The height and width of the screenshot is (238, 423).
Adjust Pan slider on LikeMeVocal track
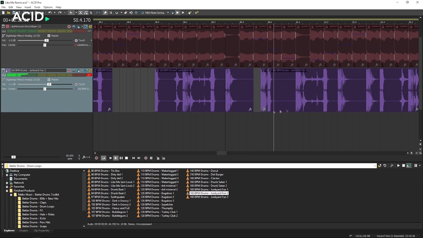pyautogui.click(x=45, y=45)
